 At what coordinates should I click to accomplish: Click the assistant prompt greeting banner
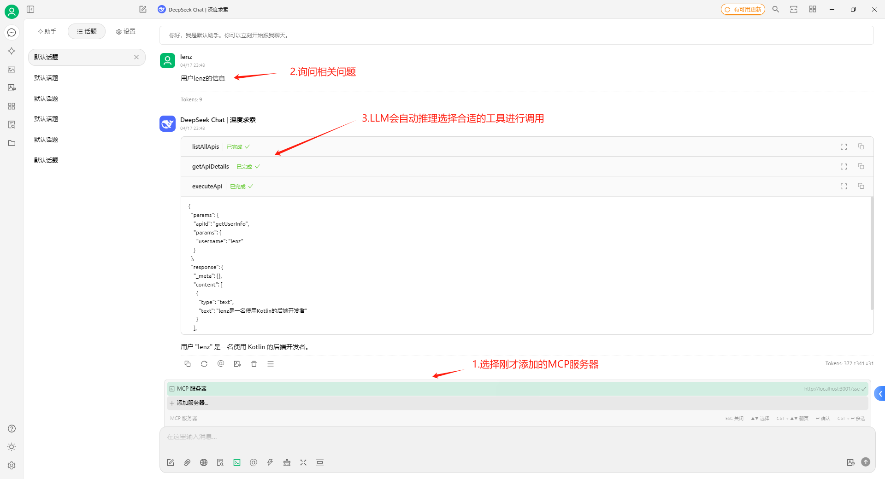[x=516, y=35]
